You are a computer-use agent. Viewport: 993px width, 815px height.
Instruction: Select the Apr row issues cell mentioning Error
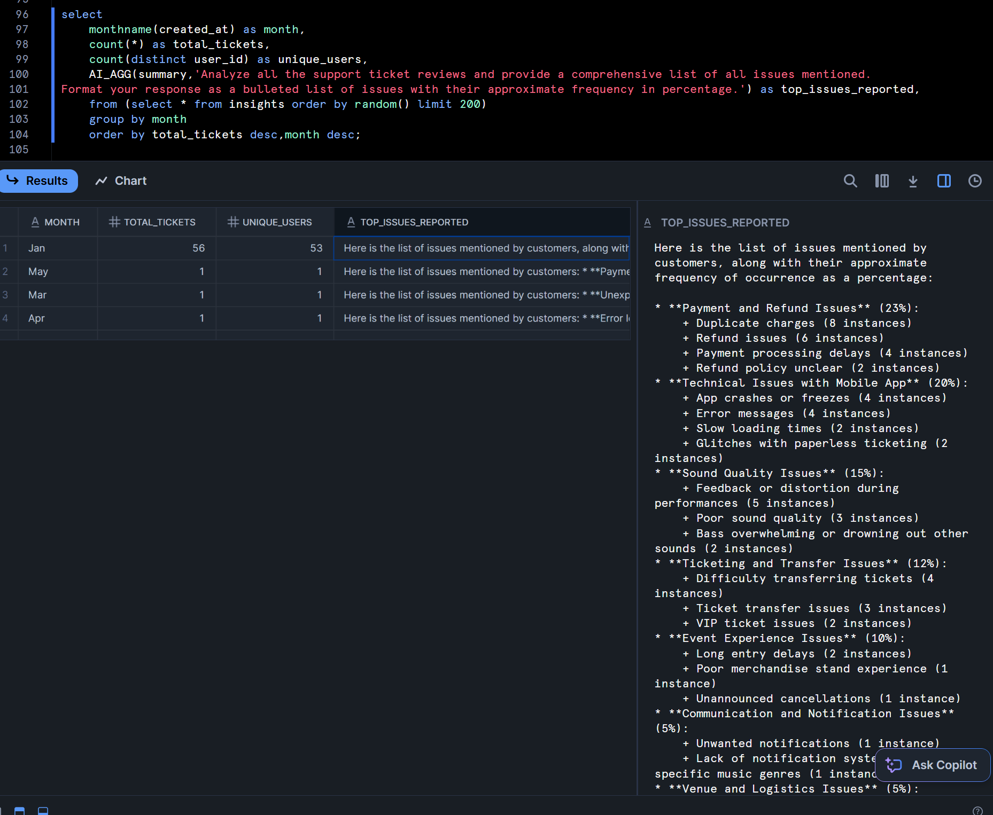tap(482, 318)
